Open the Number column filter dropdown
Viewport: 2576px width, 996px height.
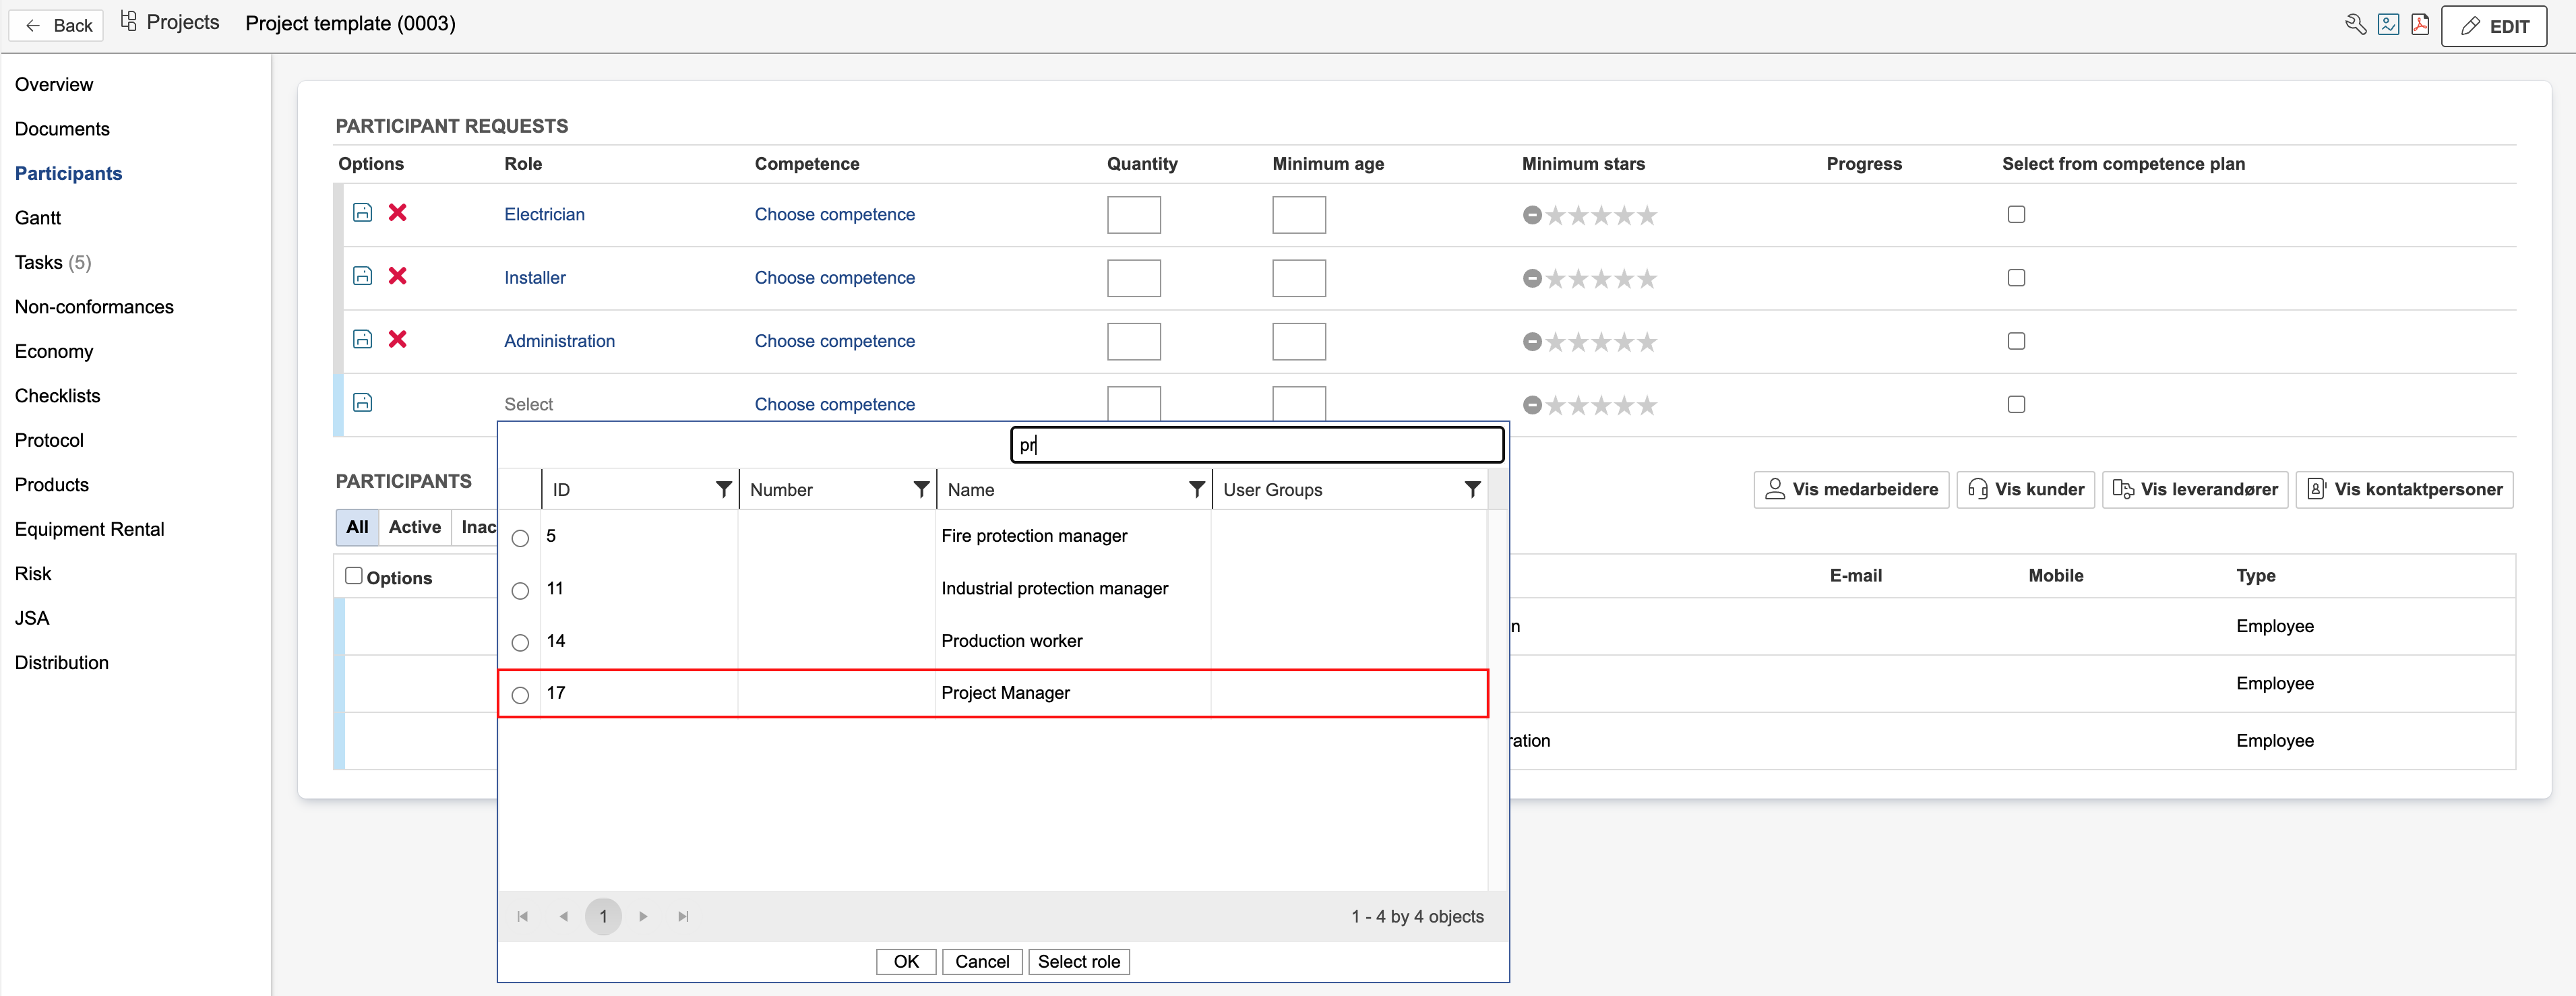921,489
